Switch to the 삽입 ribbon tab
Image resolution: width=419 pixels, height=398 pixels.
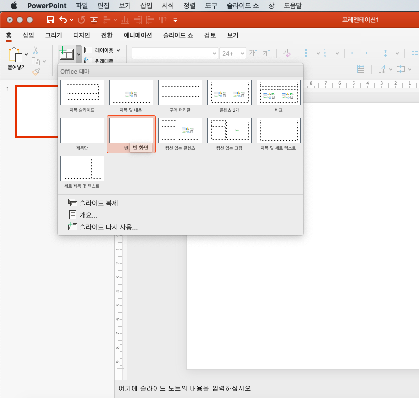28,35
